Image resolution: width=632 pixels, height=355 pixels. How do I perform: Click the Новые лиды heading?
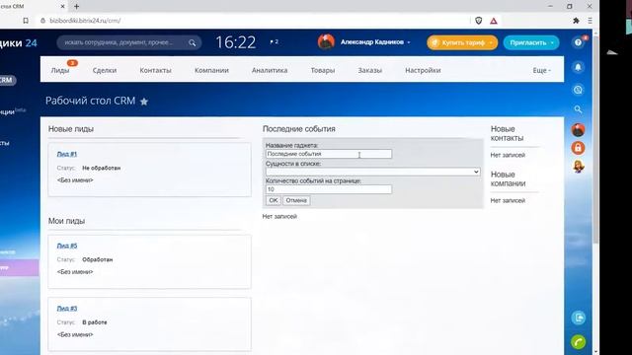tap(71, 129)
